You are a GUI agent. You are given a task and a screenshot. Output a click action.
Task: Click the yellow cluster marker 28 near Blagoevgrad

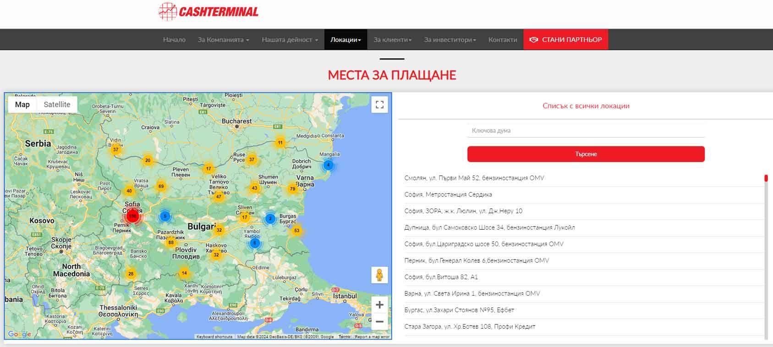coord(131,274)
